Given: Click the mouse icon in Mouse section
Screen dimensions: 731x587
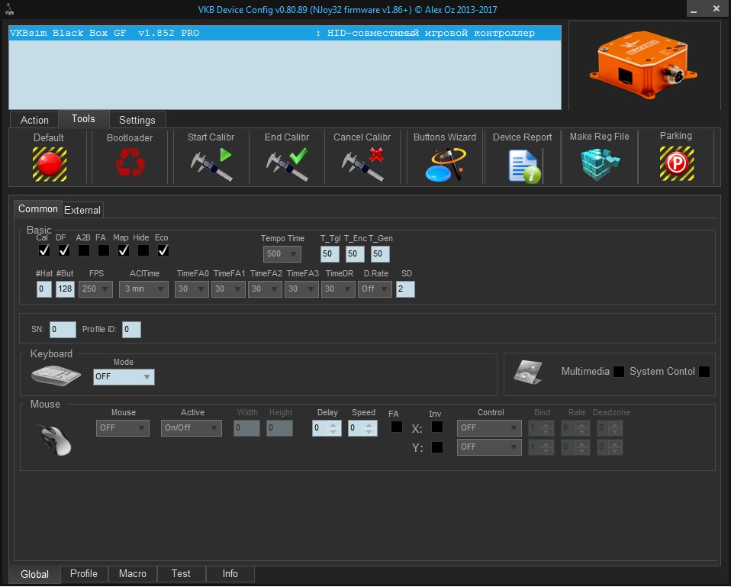Looking at the screenshot, I should click(x=55, y=440).
